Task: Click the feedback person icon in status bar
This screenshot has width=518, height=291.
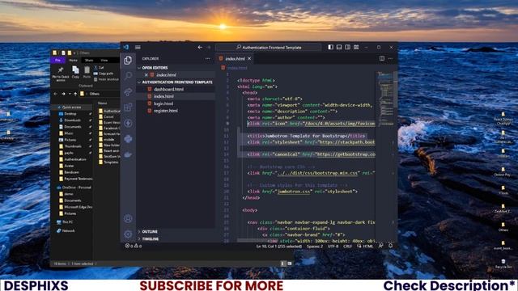Action: click(x=381, y=246)
